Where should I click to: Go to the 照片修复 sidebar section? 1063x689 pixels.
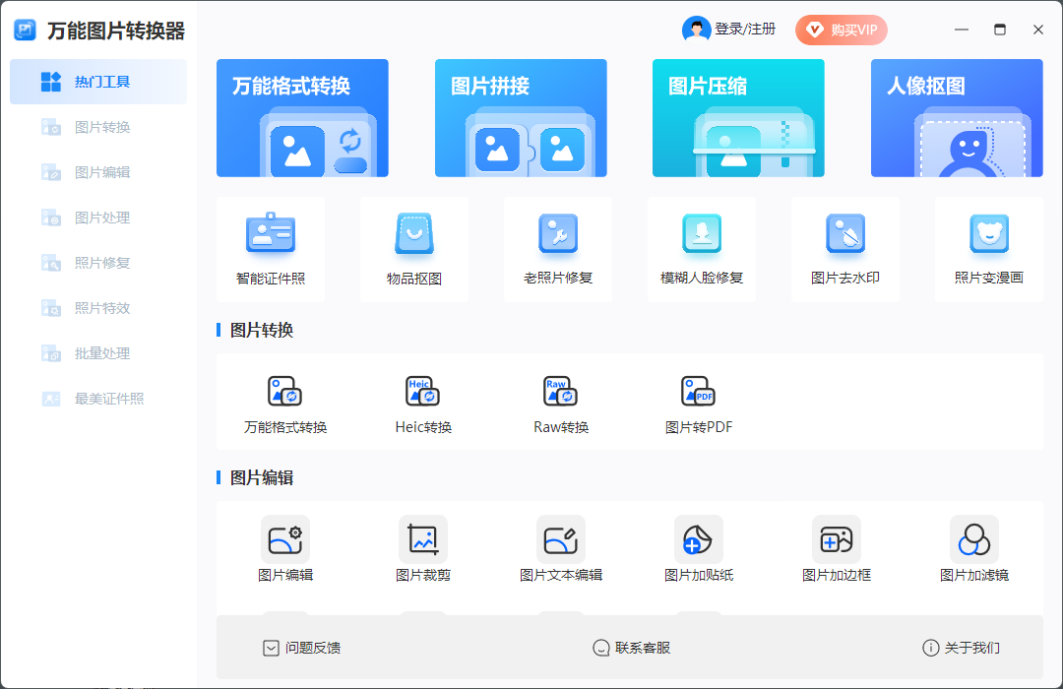[102, 263]
